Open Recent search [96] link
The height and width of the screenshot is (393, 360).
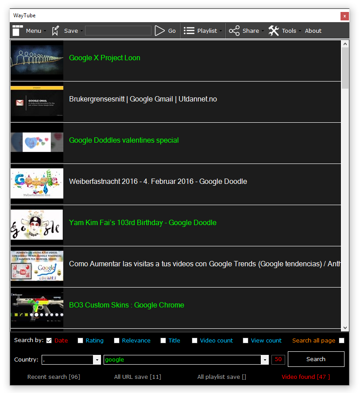pos(54,377)
